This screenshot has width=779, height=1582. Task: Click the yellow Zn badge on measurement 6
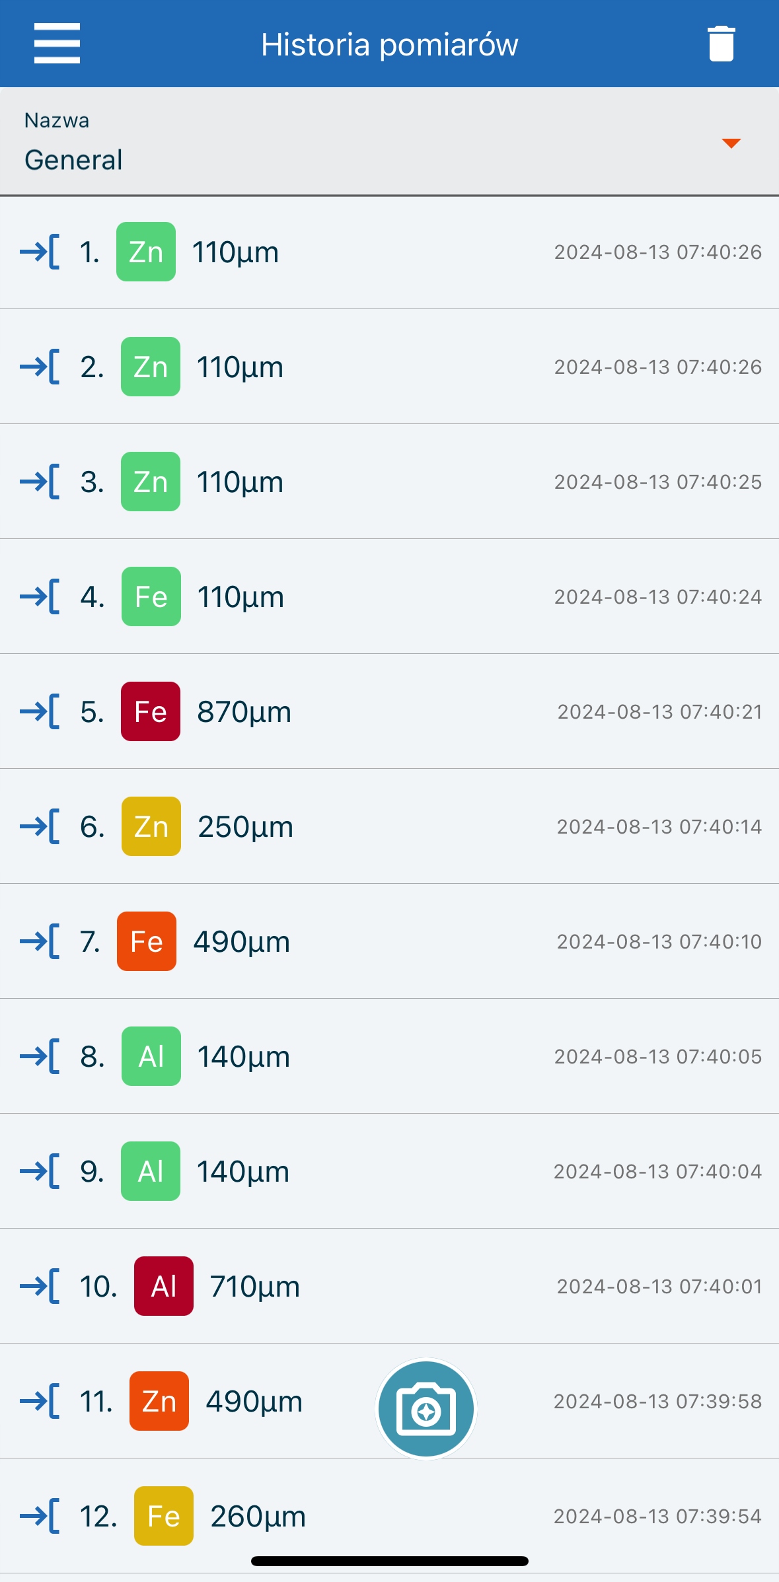pyautogui.click(x=151, y=826)
